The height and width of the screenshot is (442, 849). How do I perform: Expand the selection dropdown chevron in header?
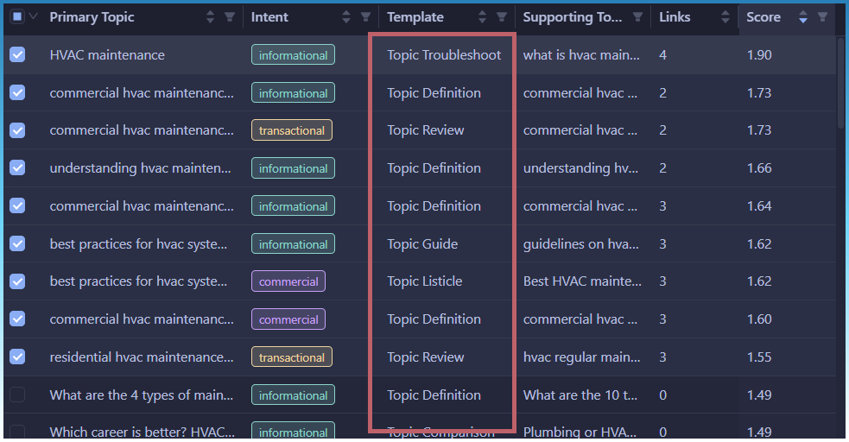click(34, 17)
